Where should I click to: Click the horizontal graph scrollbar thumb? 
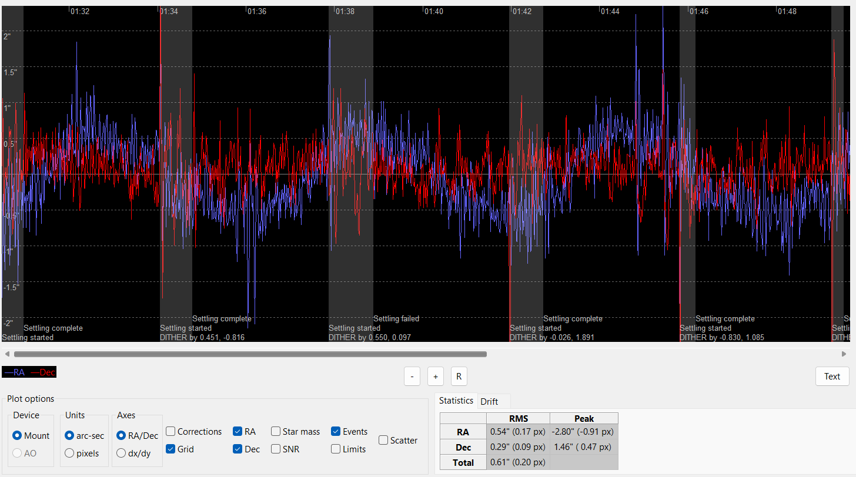coord(250,354)
